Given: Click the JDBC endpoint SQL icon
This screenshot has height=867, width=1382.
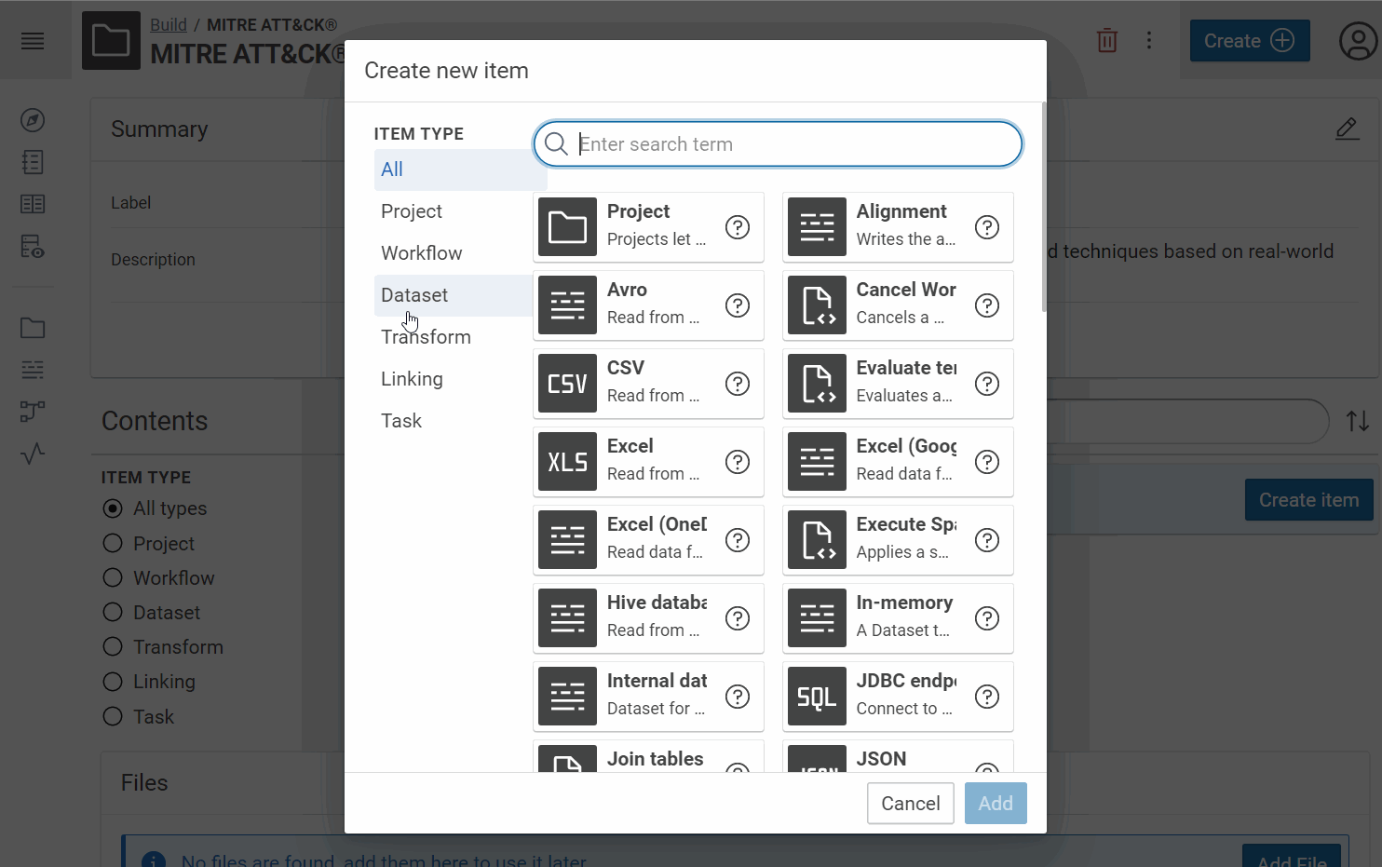Looking at the screenshot, I should [817, 697].
